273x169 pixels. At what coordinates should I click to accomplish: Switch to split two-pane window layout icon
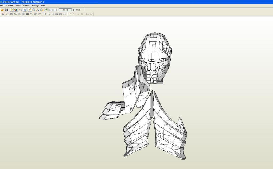point(51,10)
